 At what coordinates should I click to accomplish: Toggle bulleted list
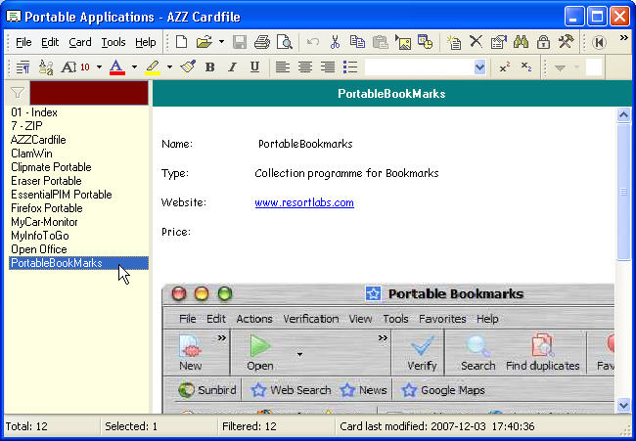[x=350, y=66]
